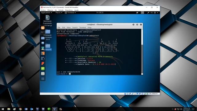Maximize the root@kali terminal window
This screenshot has height=111, width=197.
[x=137, y=25]
